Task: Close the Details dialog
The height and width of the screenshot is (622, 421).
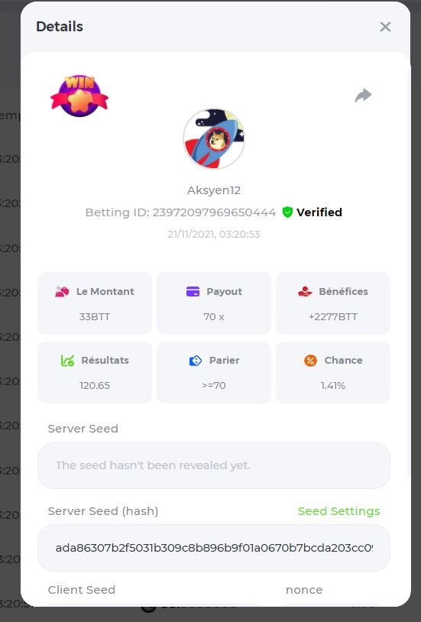Action: pyautogui.click(x=385, y=27)
